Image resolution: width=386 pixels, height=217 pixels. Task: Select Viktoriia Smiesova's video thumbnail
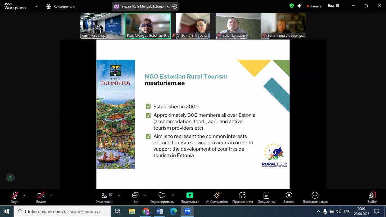tap(193, 26)
